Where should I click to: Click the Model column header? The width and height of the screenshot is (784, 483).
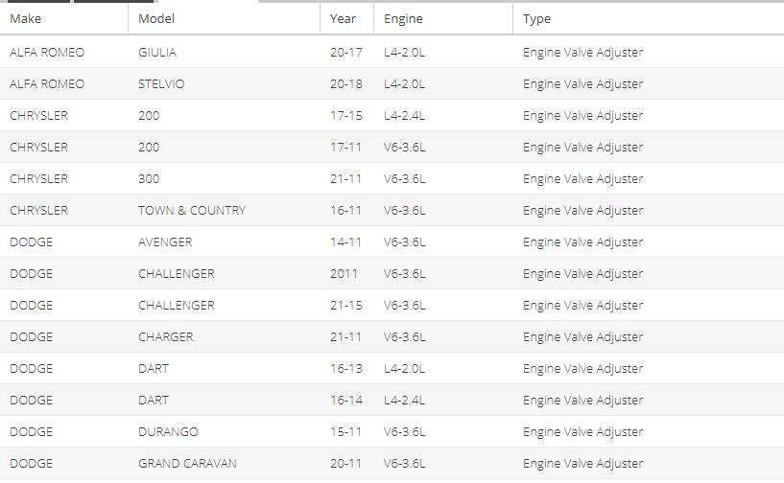pyautogui.click(x=156, y=19)
